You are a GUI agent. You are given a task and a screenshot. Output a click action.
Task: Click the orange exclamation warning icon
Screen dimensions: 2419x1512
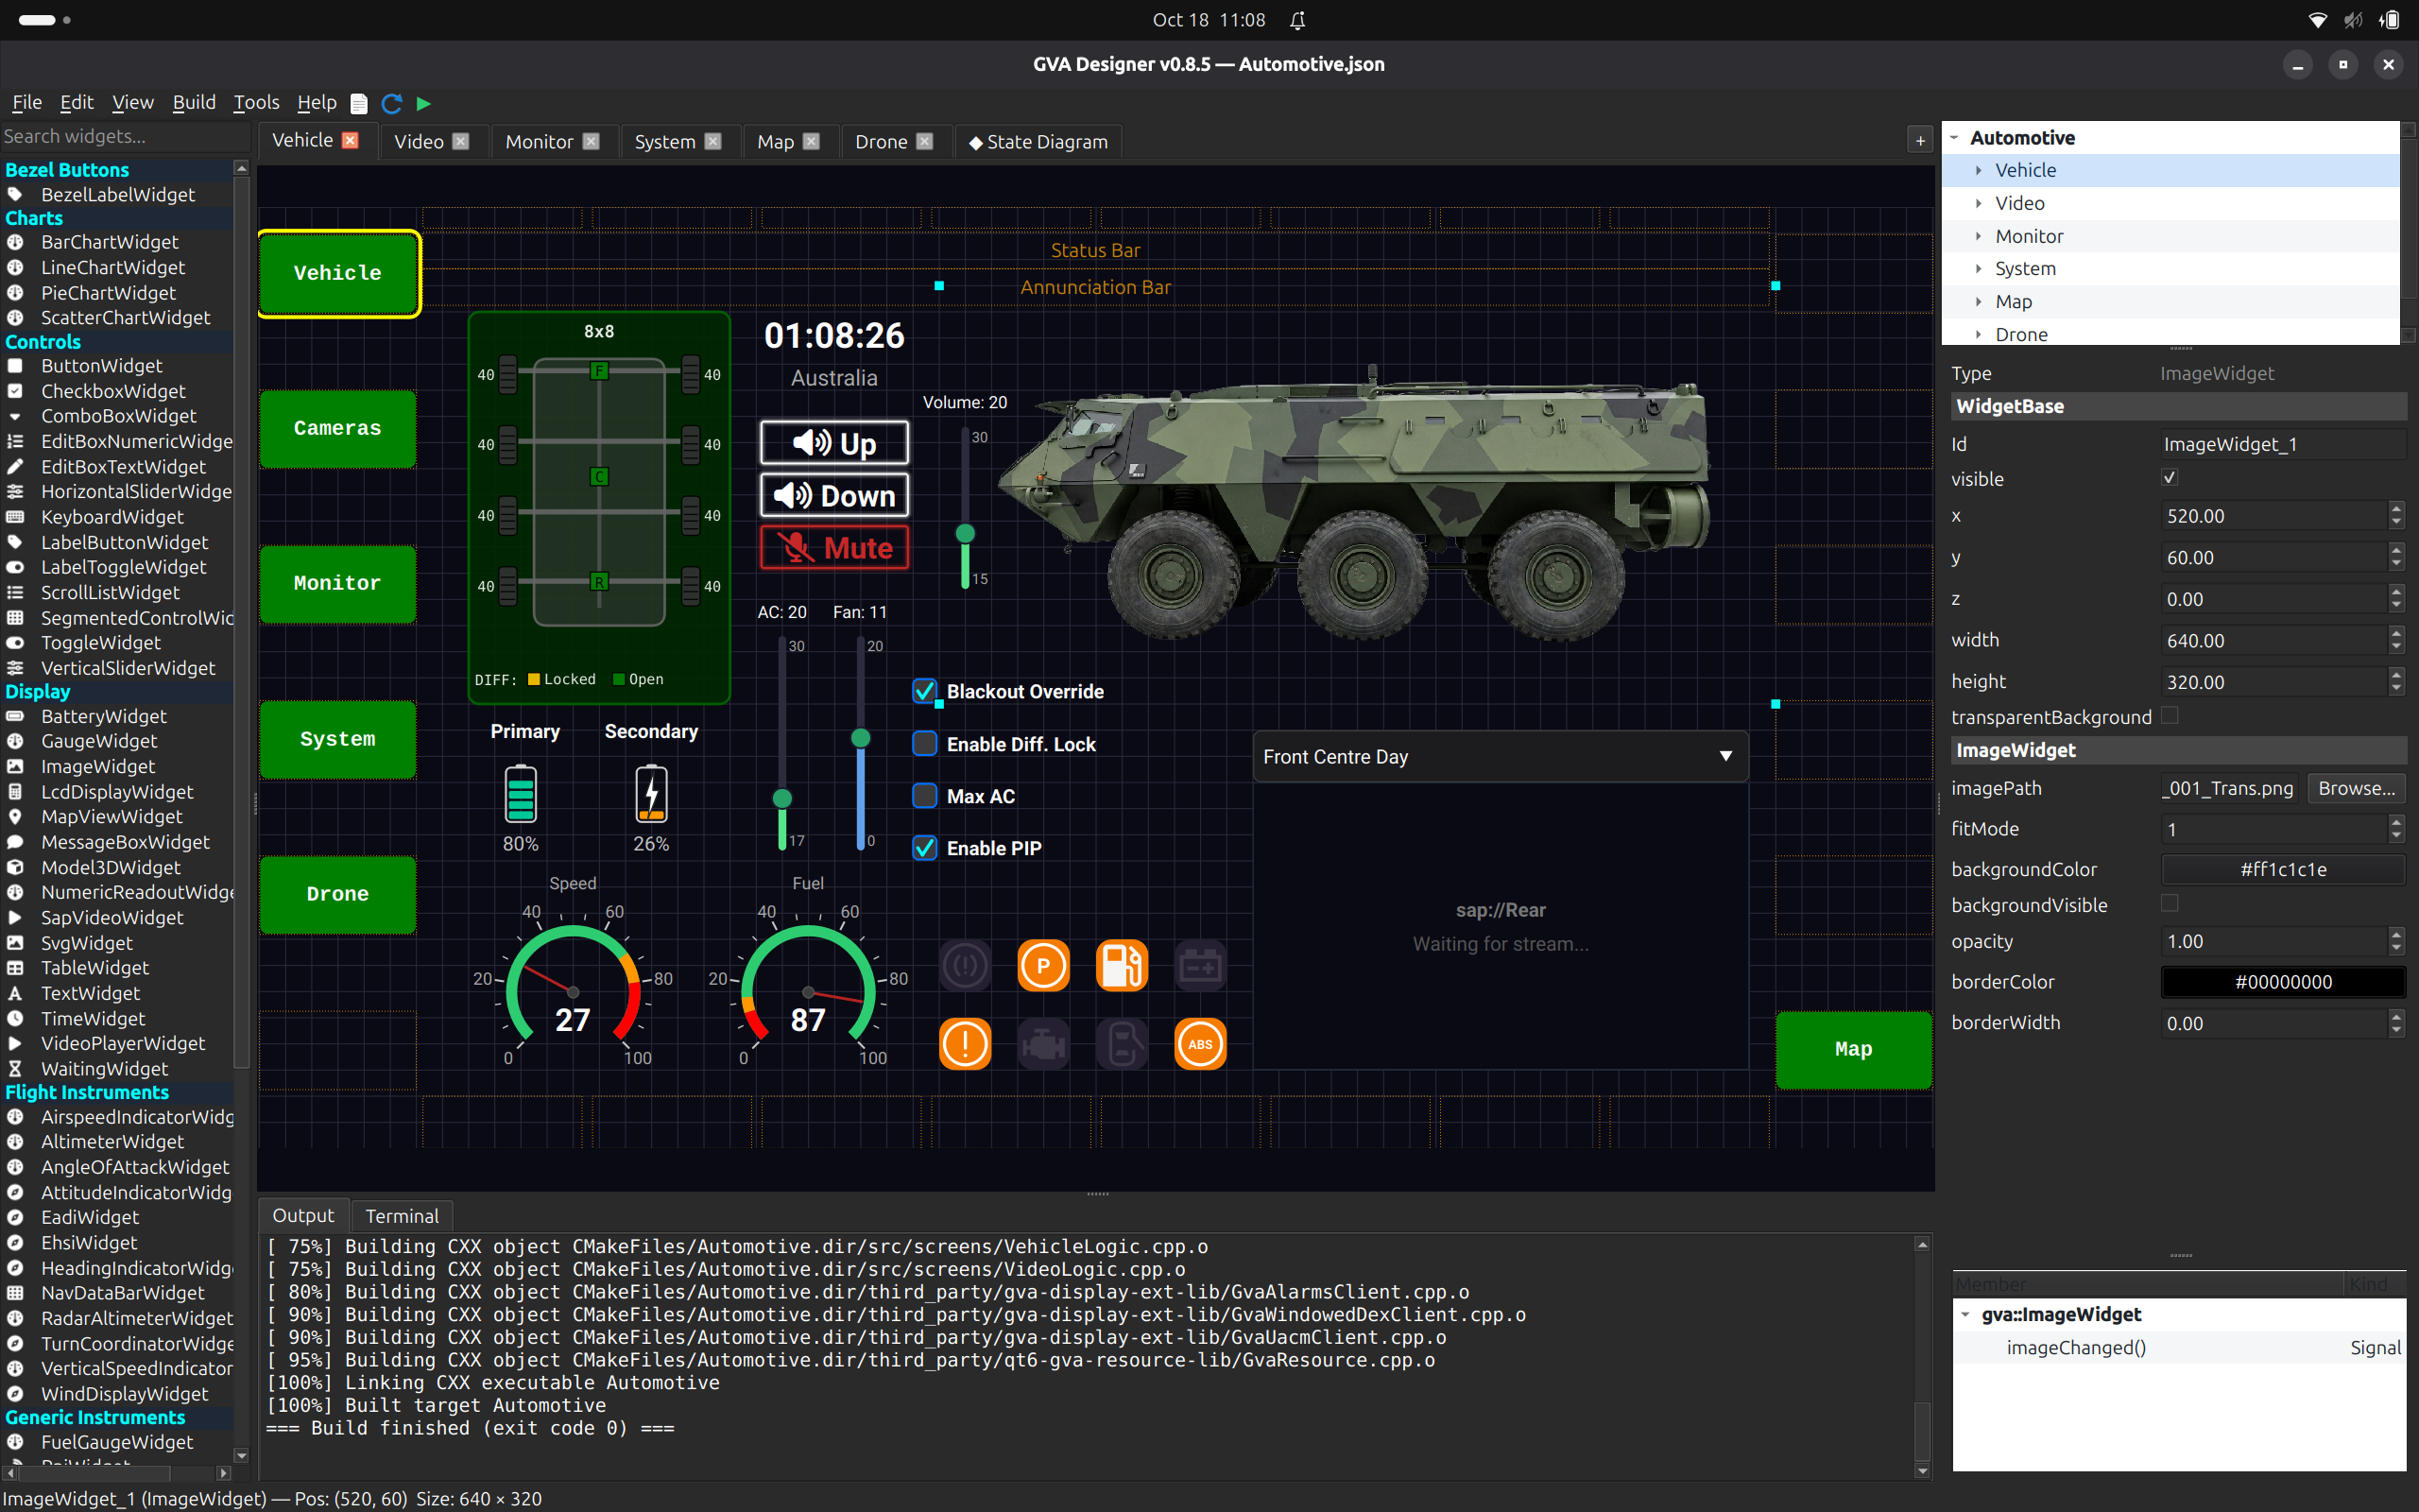[965, 1044]
